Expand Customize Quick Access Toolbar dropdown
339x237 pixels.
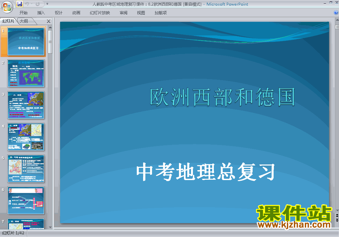(47, 4)
